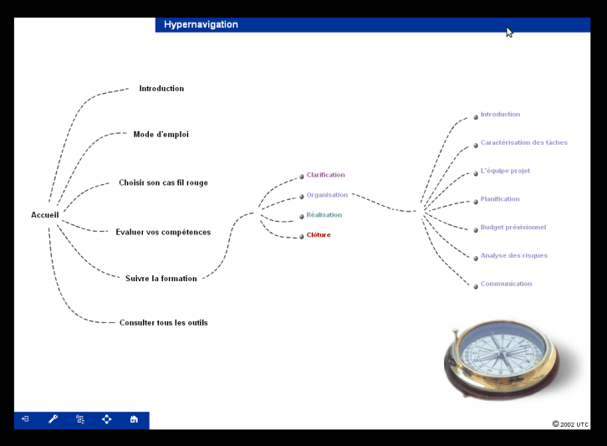Select Choisir son cas fil rouge

[x=163, y=182]
